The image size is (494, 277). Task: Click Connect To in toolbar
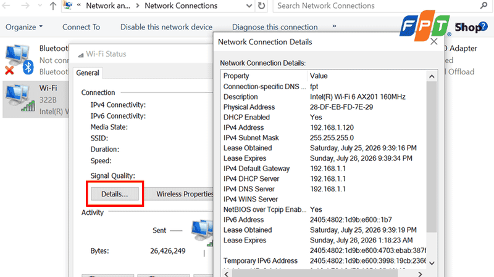(x=82, y=27)
